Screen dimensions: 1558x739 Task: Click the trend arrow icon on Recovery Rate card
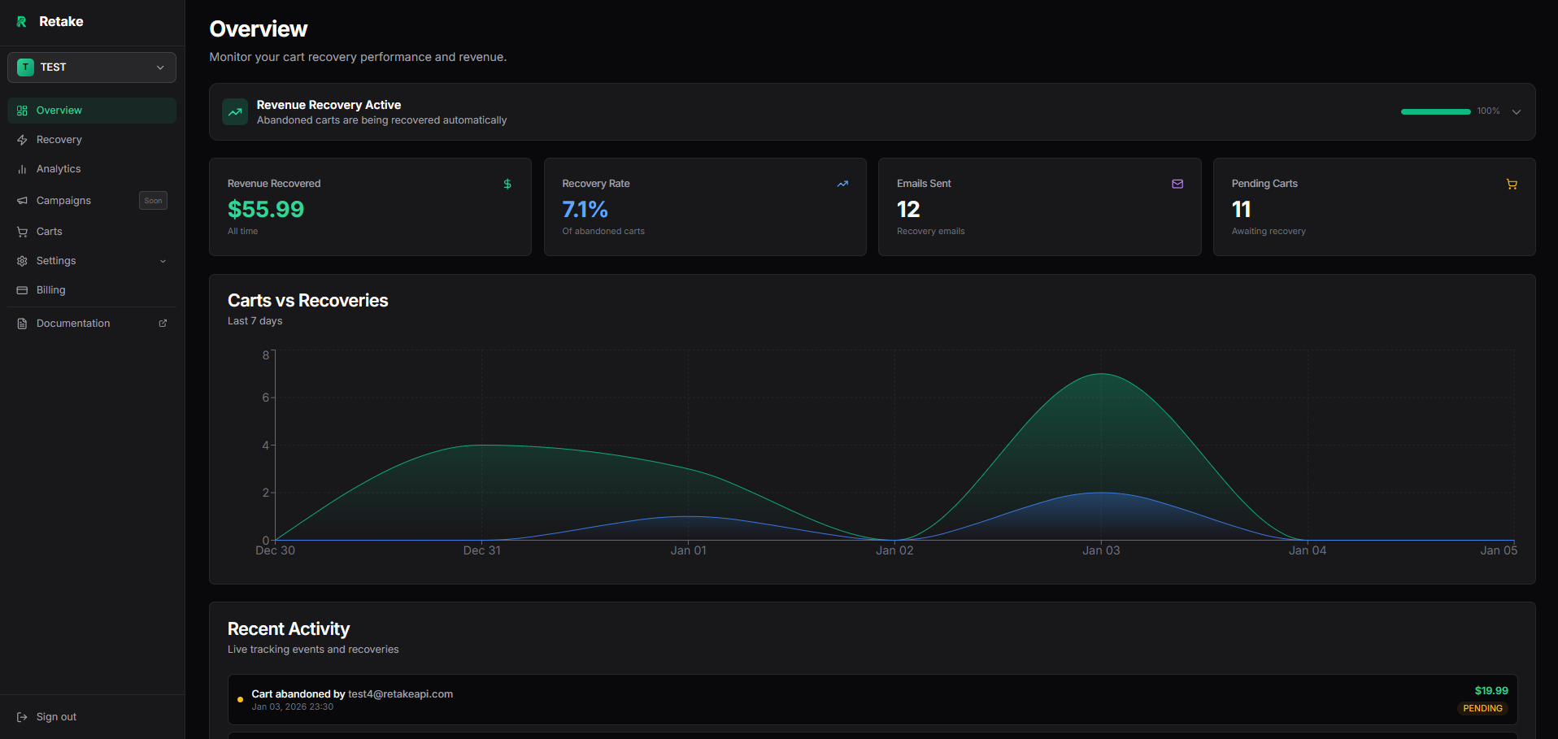842,184
